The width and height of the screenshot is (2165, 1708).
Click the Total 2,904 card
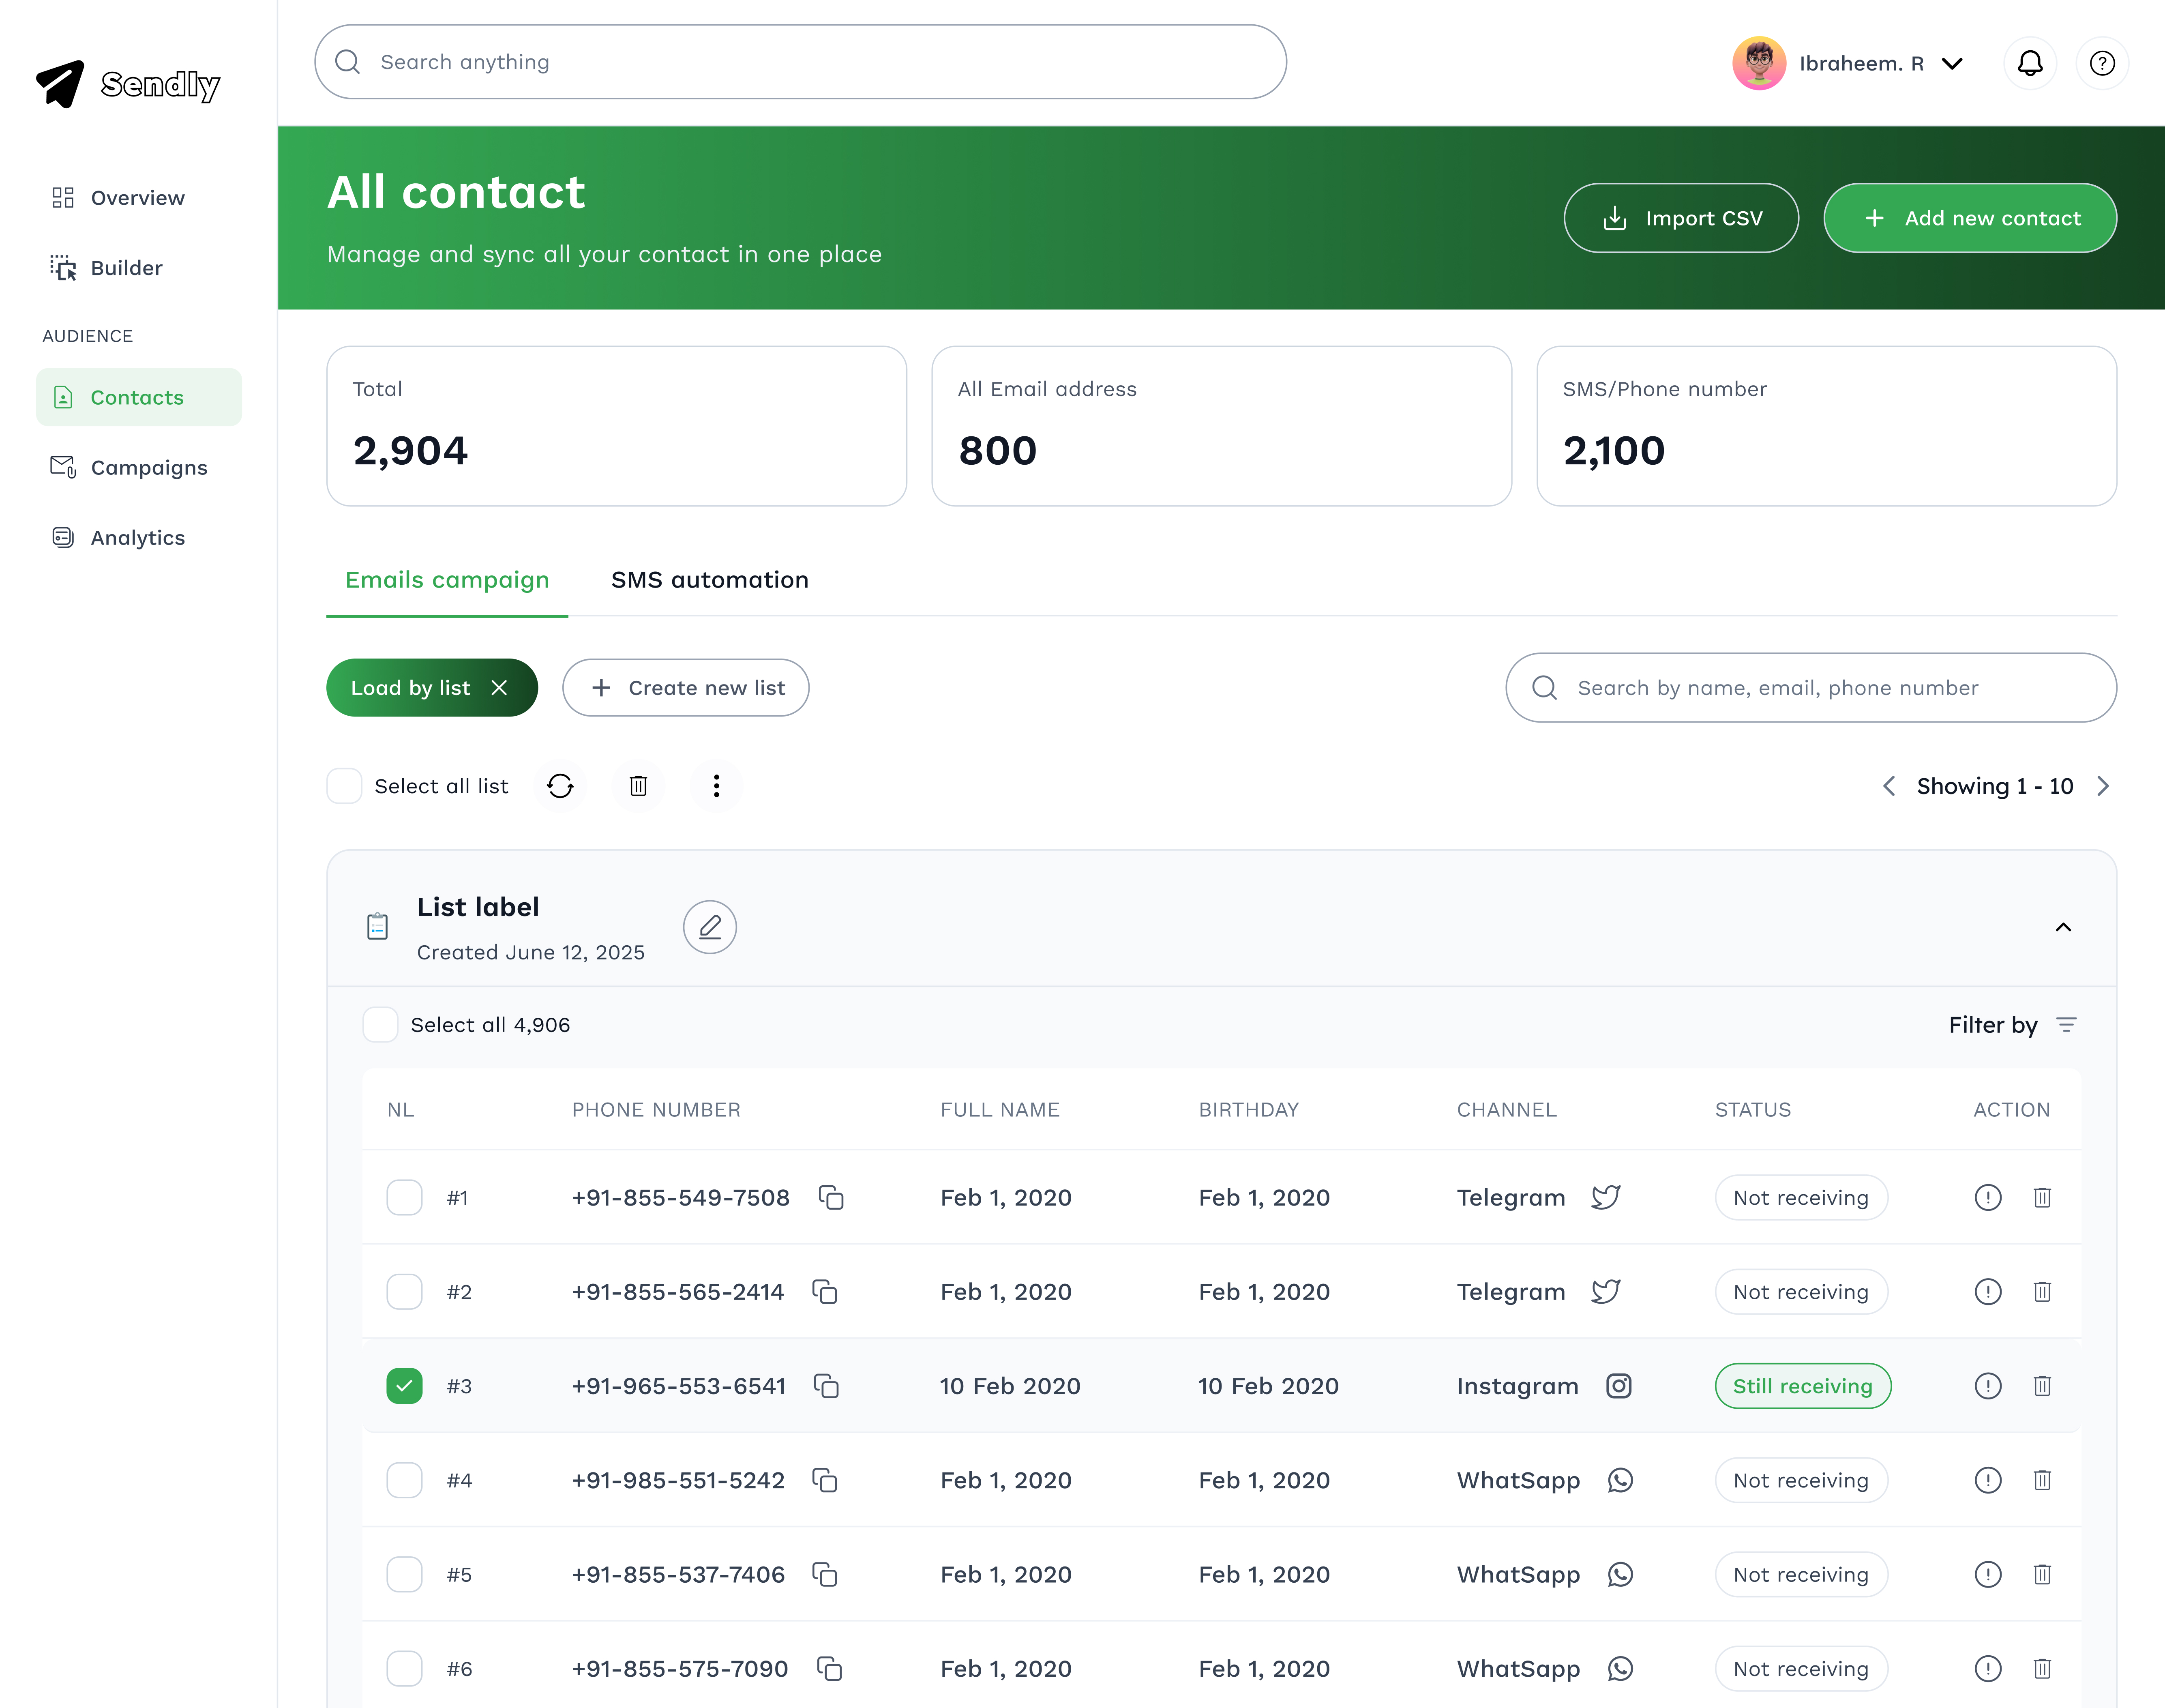[x=617, y=426]
